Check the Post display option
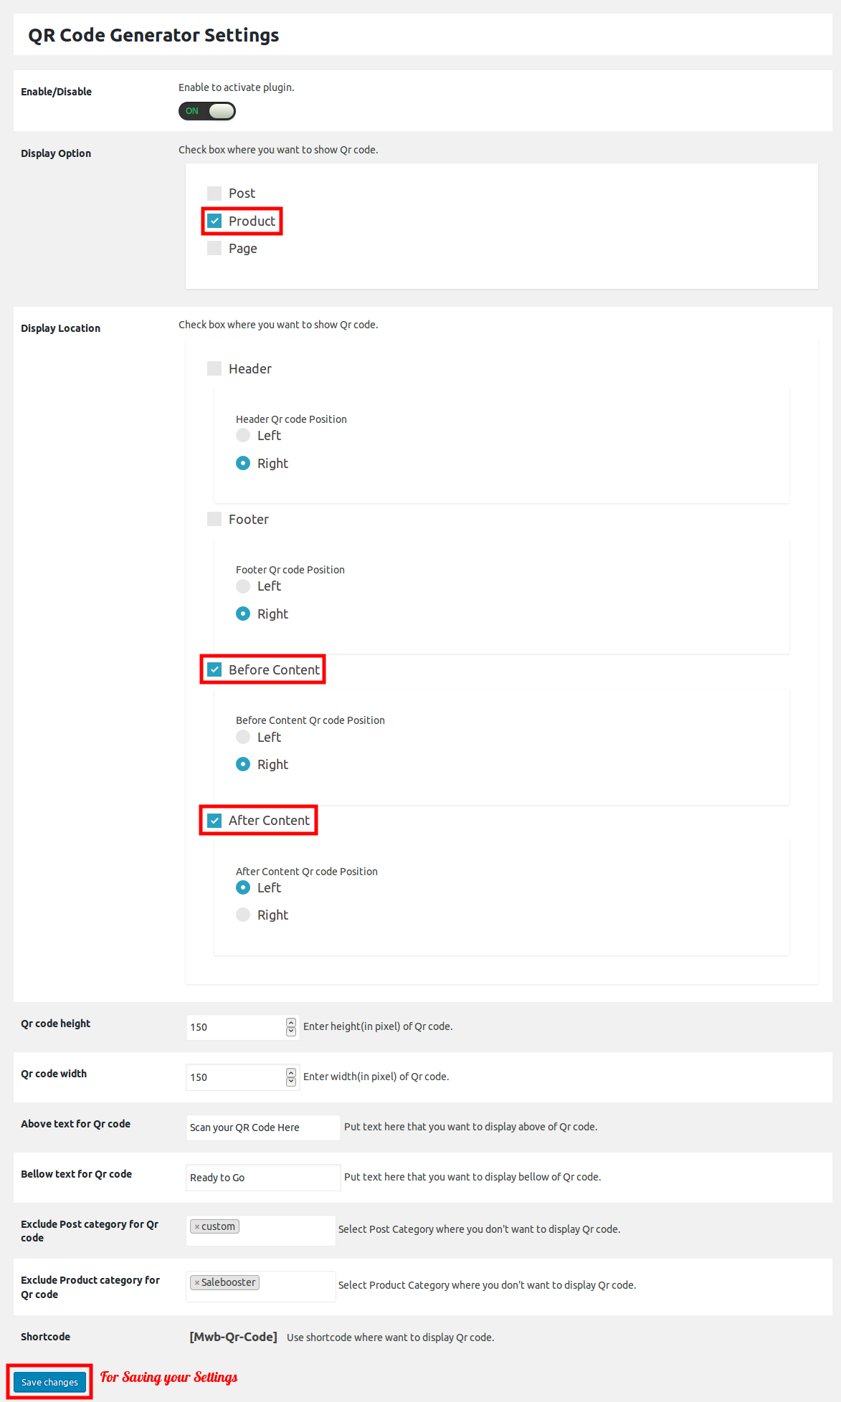The width and height of the screenshot is (841, 1402). (x=214, y=194)
